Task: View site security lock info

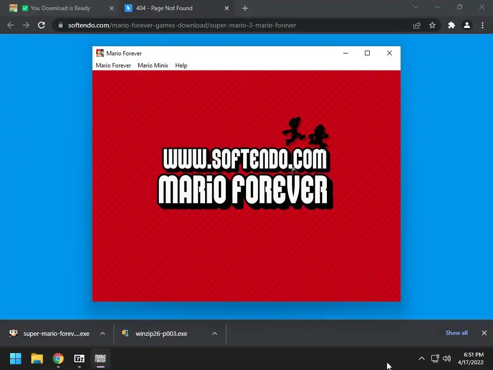Action: 61,25
